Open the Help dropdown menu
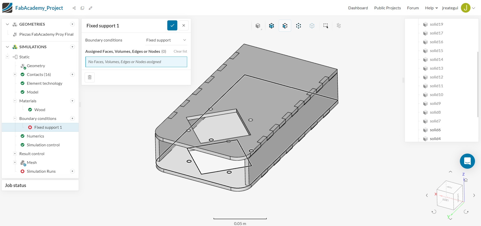This screenshot has height=226, width=481. [431, 8]
